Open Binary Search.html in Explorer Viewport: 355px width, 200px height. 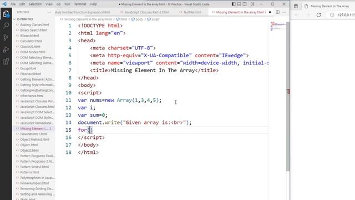33,30
